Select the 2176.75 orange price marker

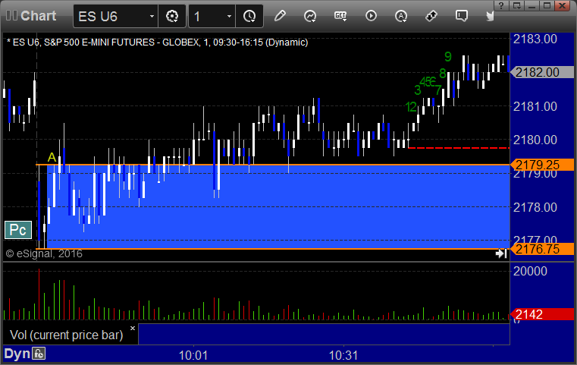(x=542, y=249)
